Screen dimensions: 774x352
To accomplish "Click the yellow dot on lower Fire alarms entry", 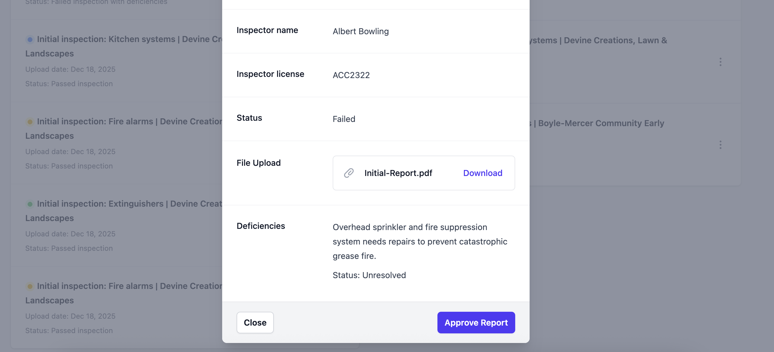I will click(30, 287).
